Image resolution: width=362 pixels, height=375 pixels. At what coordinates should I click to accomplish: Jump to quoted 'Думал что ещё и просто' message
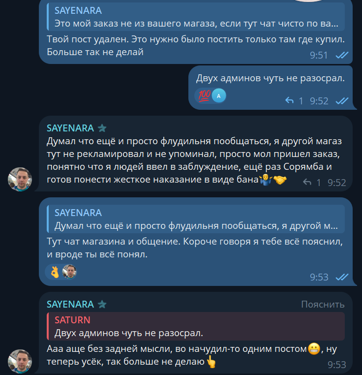(x=196, y=219)
